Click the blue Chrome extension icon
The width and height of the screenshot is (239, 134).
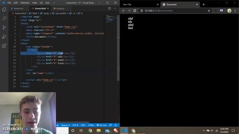(221, 10)
